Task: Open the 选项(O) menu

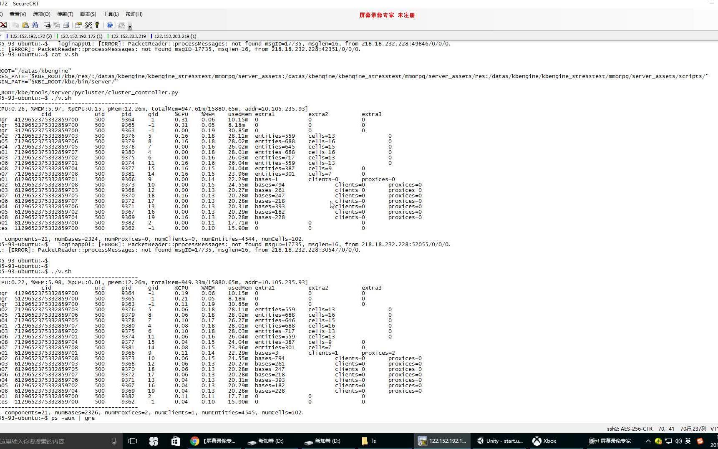Action: (41, 14)
